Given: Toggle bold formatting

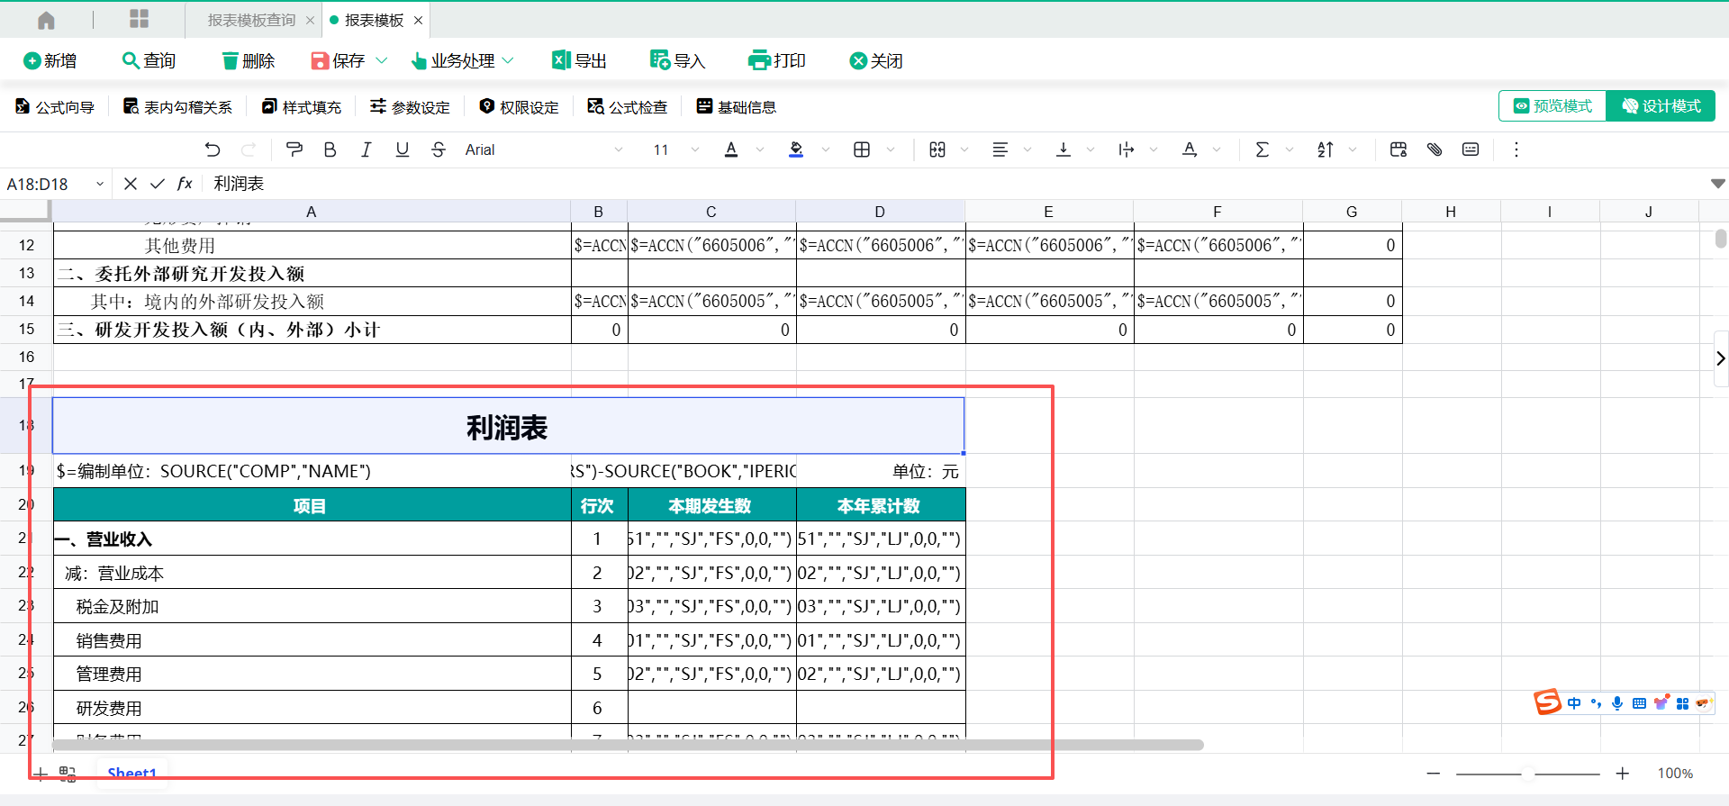Looking at the screenshot, I should point(330,149).
